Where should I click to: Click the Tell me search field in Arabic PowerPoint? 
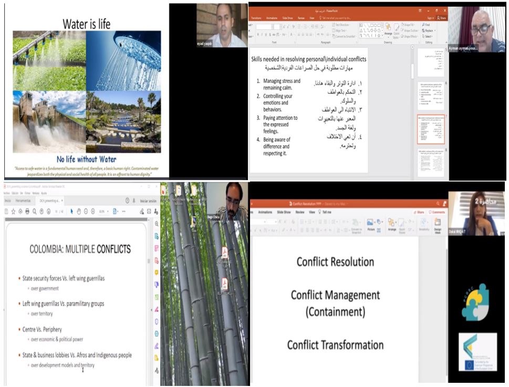[x=335, y=18]
